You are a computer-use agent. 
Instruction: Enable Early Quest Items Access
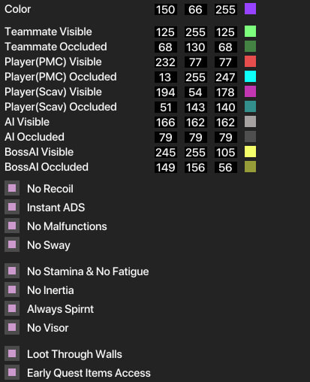tap(12, 372)
